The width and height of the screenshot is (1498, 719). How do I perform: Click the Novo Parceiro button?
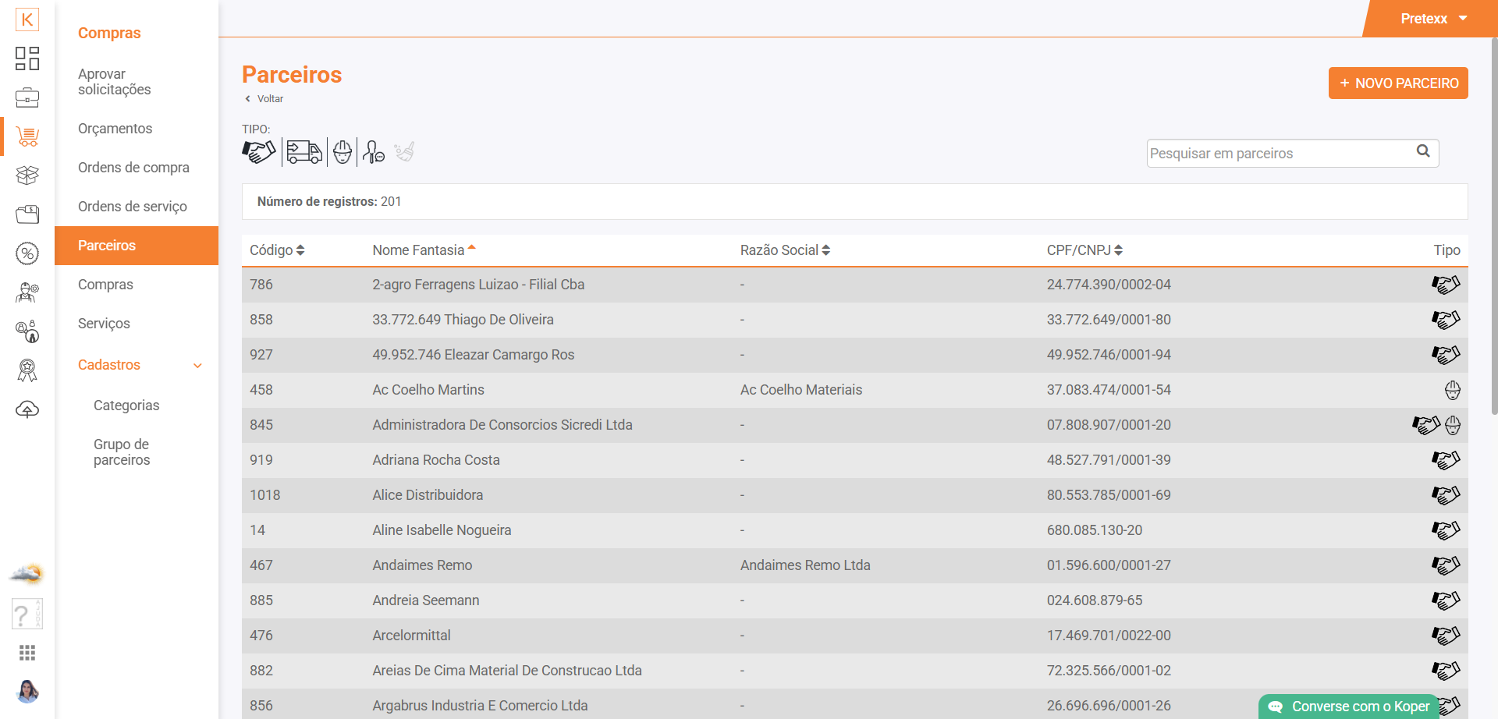pyautogui.click(x=1398, y=83)
